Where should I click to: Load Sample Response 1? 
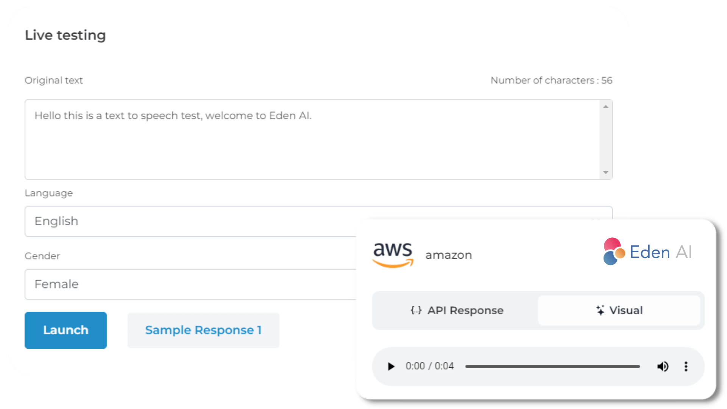click(x=203, y=330)
